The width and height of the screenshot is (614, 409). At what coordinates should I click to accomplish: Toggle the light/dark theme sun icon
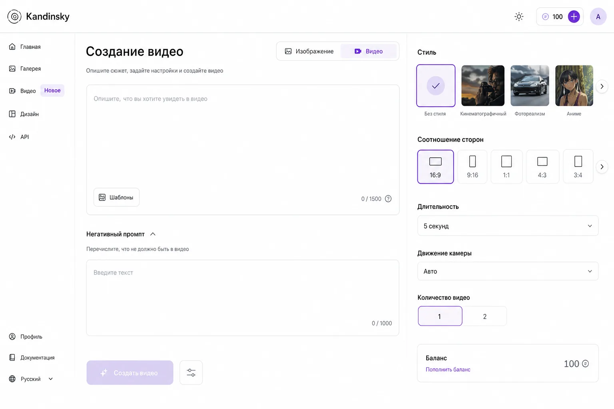point(519,17)
